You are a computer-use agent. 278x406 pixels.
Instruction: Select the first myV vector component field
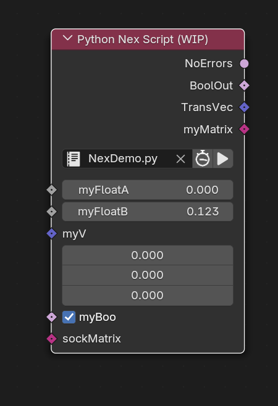[x=148, y=255]
